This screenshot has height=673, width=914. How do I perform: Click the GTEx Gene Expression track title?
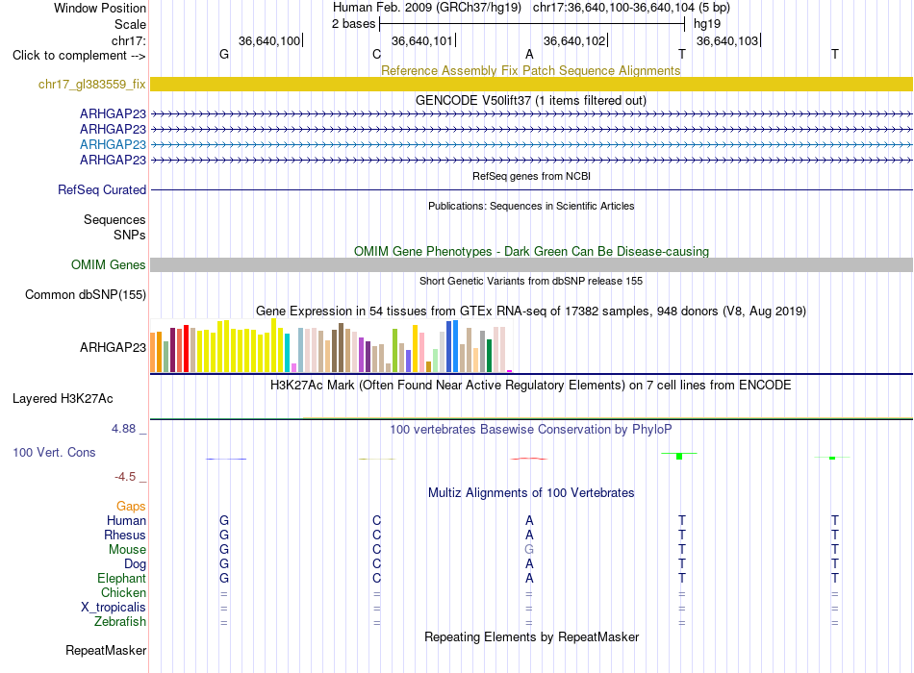(x=531, y=312)
